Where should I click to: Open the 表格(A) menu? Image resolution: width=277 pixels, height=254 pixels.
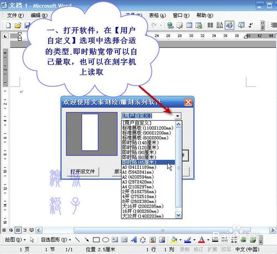pyautogui.click(x=157, y=15)
